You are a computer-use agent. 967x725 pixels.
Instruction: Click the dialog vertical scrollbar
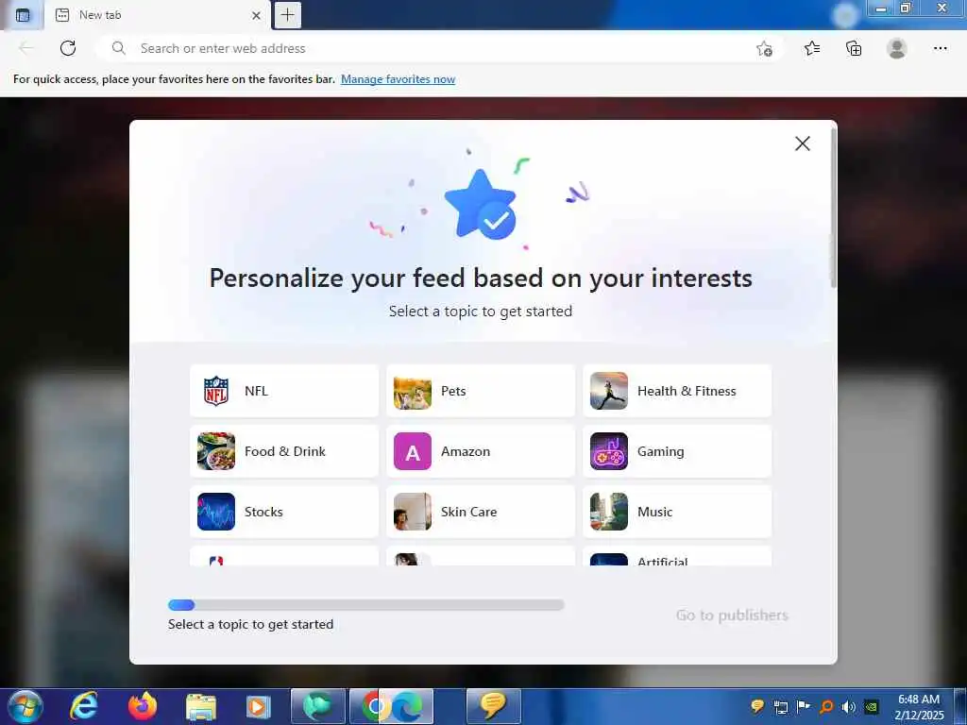[833, 210]
